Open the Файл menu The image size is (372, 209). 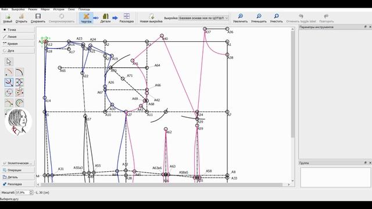point(5,9)
